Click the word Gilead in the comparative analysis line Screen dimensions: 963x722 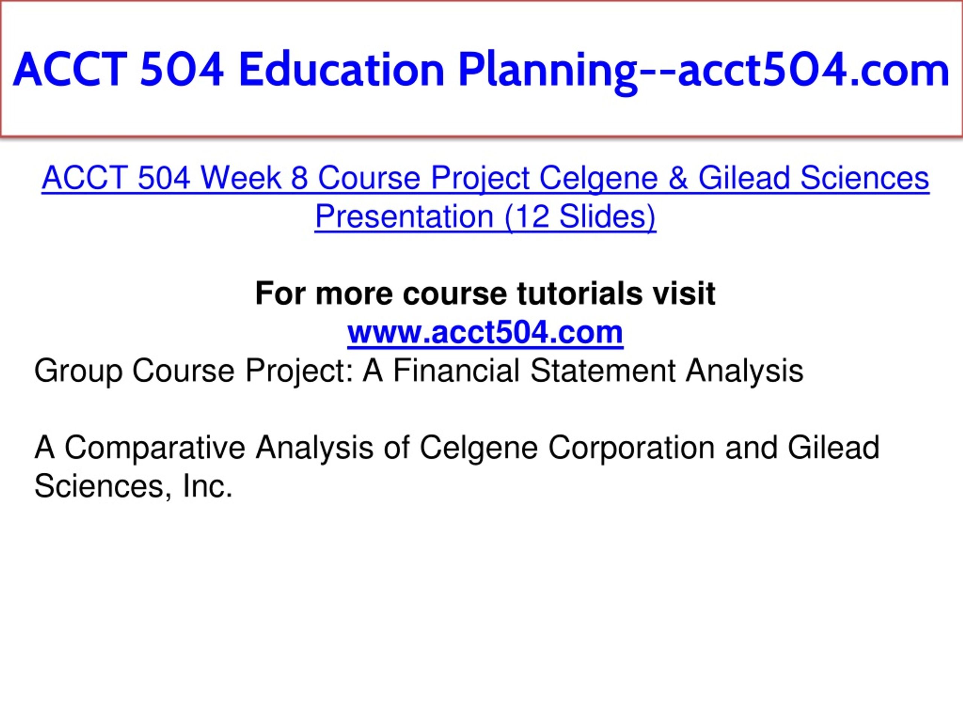[834, 448]
